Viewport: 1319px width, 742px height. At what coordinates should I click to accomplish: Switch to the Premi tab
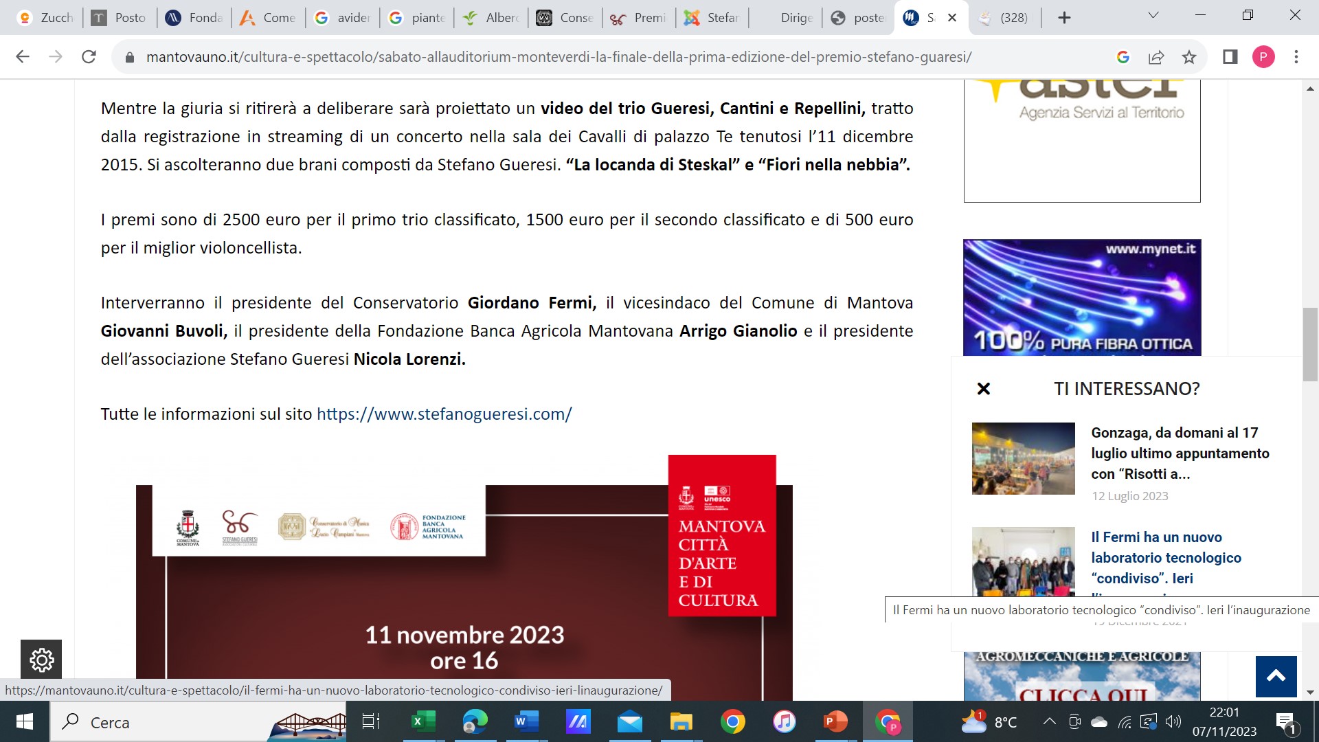pos(640,18)
